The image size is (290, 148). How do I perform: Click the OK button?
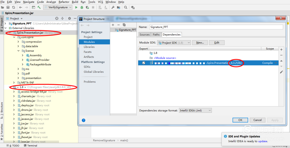240,120
